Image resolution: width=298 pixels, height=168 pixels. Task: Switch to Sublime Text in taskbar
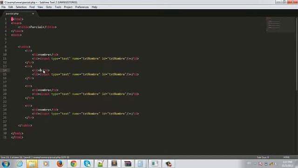[114, 164]
